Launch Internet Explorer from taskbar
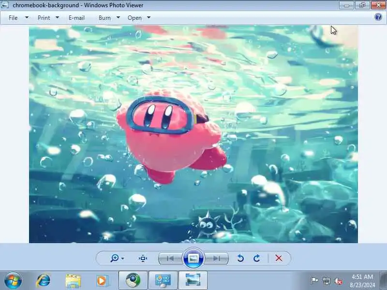 pyautogui.click(x=43, y=281)
